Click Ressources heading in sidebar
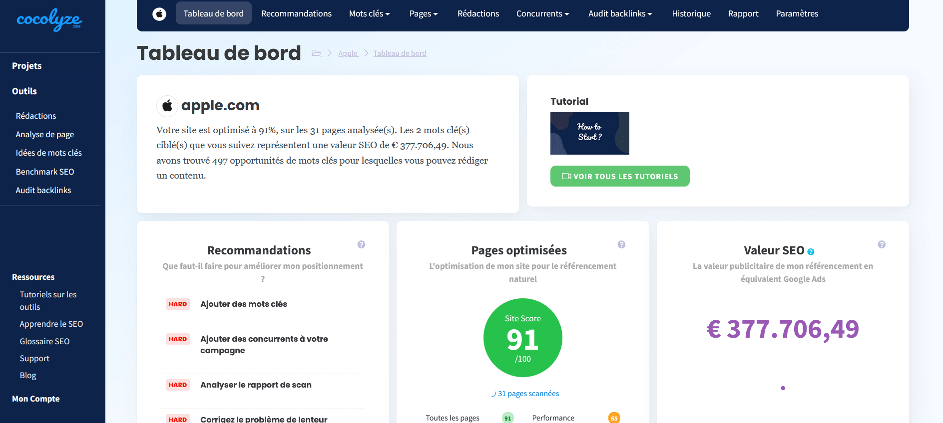 [33, 277]
